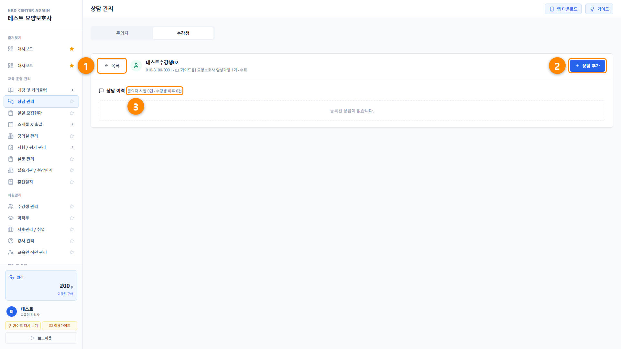
Task: Click the 일일 모집현황 clipboard icon
Action: [x=11, y=113]
